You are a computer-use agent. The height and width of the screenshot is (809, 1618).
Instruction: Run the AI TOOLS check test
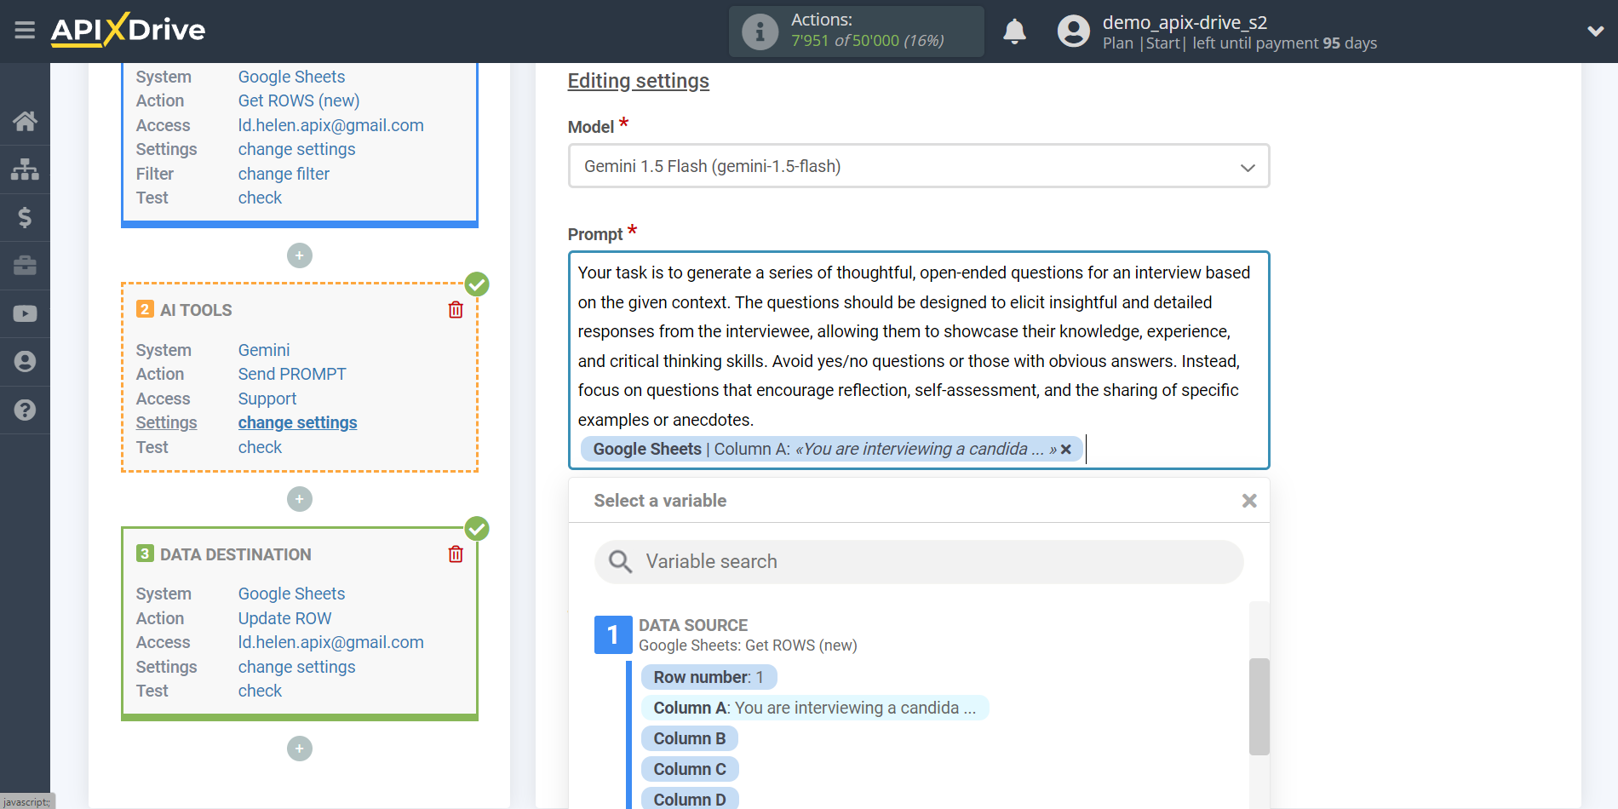click(x=260, y=447)
